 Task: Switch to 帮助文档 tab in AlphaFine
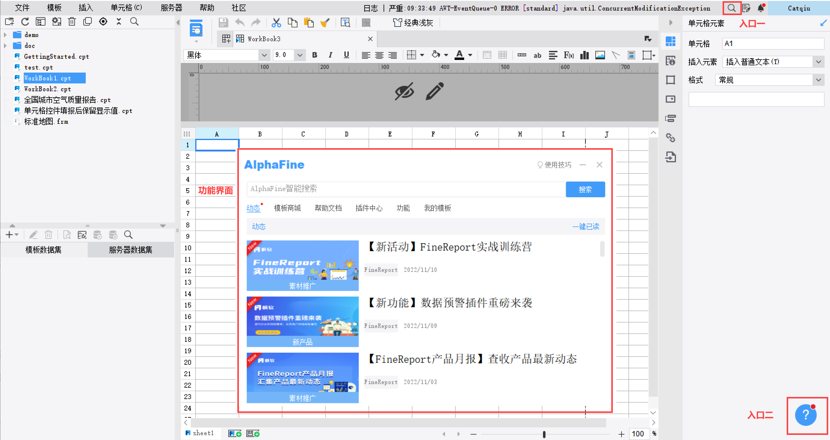tap(328, 208)
